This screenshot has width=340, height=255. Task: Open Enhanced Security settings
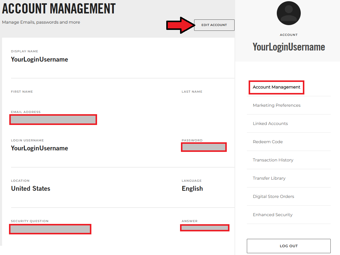[273, 215]
